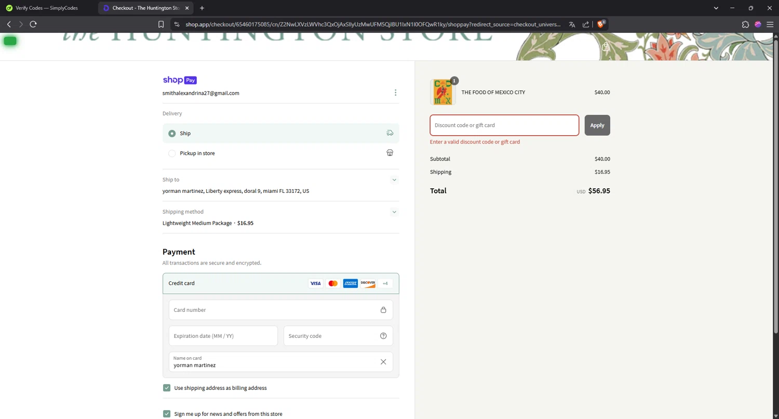Expand the Shipping method section
This screenshot has height=419, width=779.
coord(394,212)
